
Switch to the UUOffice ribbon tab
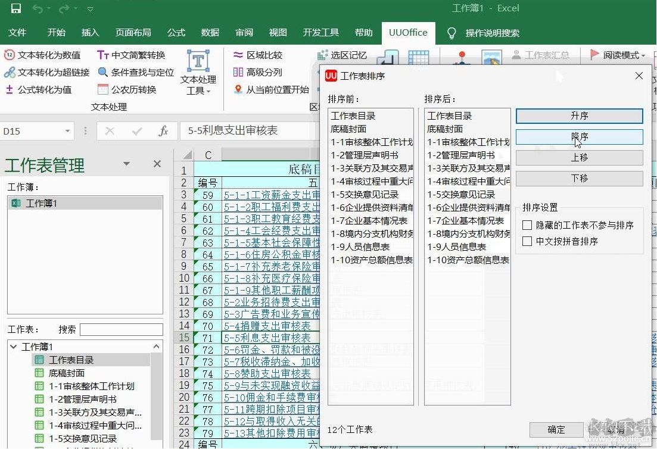click(407, 33)
